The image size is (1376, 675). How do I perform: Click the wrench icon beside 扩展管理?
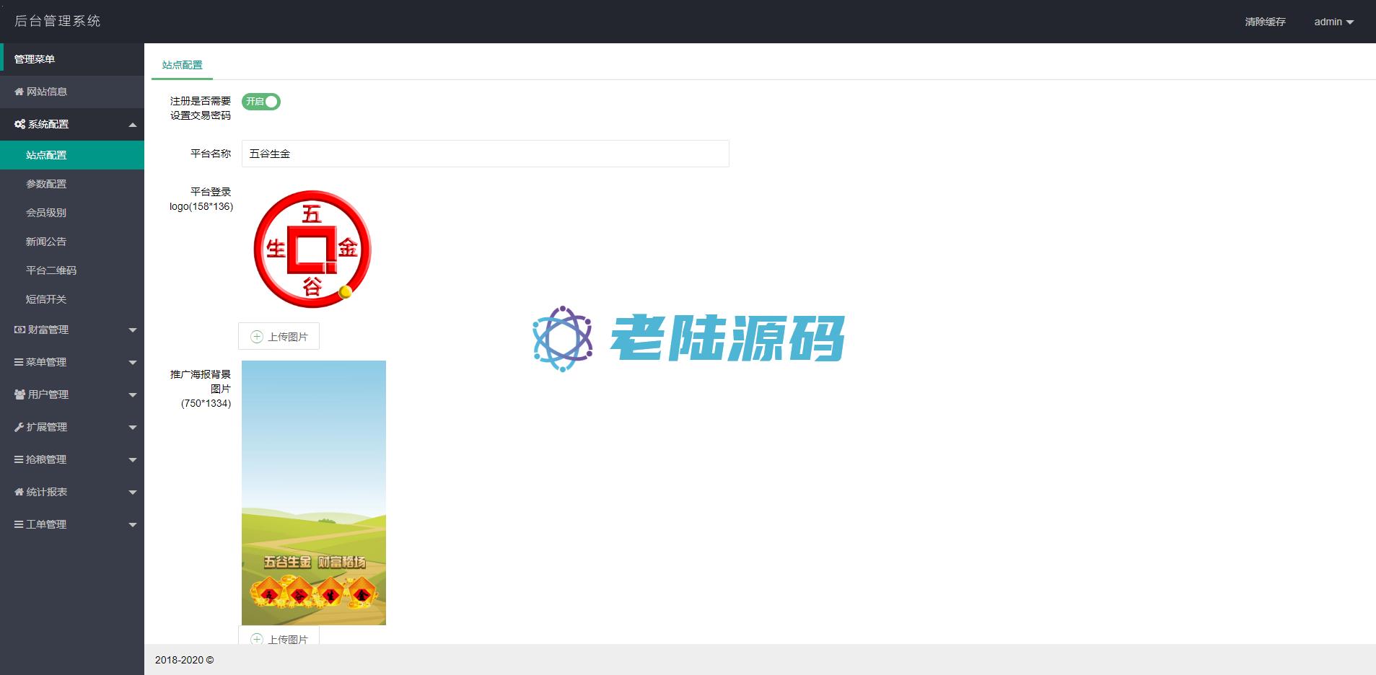[x=19, y=427]
